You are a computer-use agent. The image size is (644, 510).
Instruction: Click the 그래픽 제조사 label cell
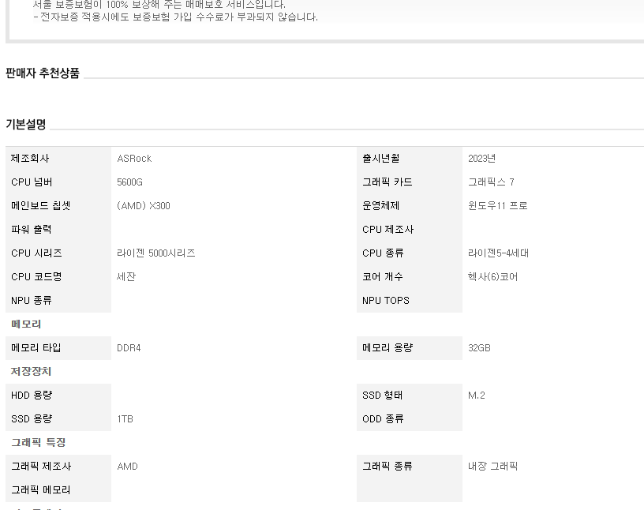pos(41,467)
